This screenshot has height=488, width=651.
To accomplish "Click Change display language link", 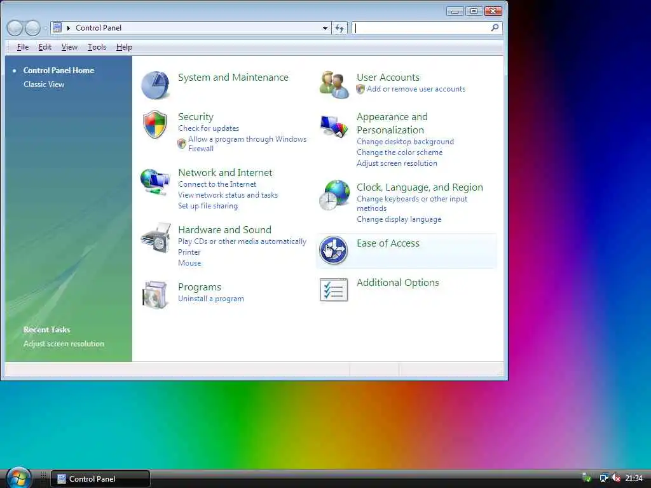I will [x=399, y=219].
